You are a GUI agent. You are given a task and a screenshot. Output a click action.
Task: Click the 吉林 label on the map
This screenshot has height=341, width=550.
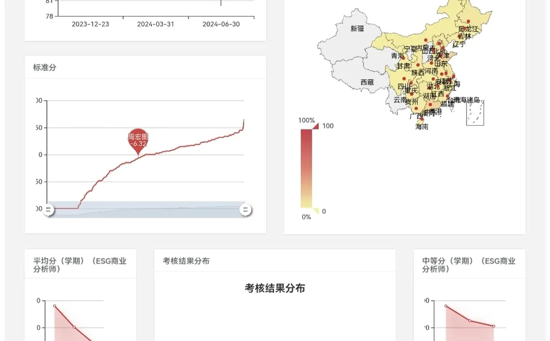point(464,37)
